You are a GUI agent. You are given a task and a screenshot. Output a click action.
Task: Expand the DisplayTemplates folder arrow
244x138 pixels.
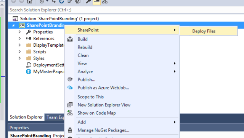tap(19, 45)
